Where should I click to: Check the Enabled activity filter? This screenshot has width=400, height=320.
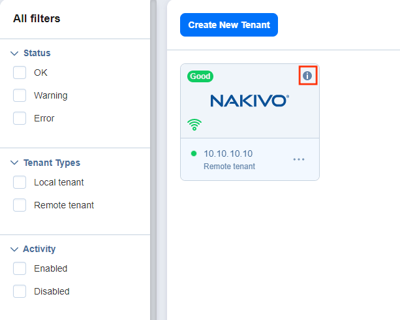click(x=20, y=268)
